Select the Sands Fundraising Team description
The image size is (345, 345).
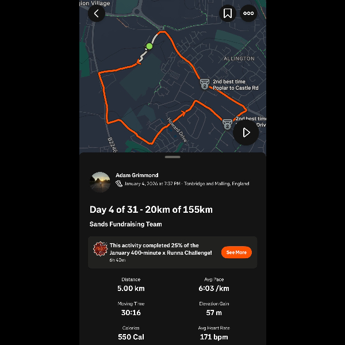pyautogui.click(x=126, y=224)
